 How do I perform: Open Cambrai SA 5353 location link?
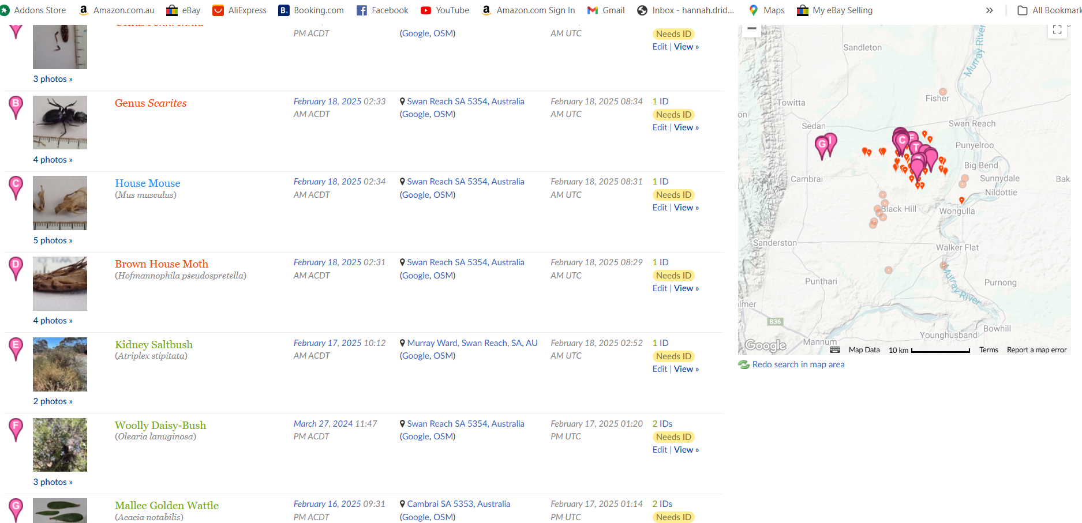(x=459, y=504)
